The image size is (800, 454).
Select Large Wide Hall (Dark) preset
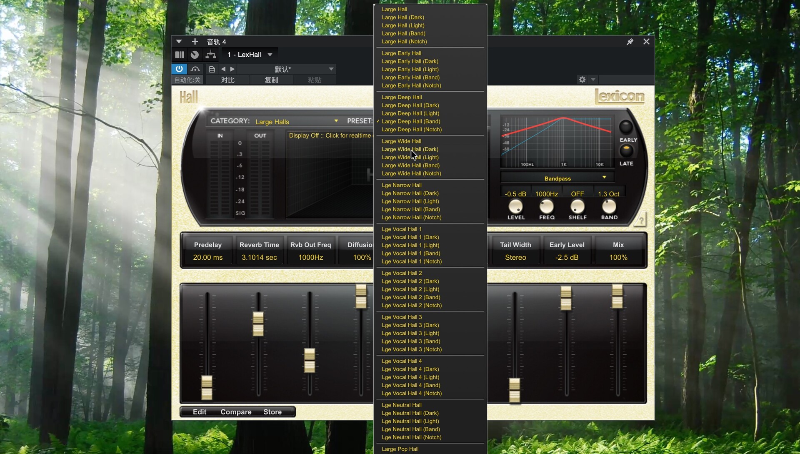click(410, 149)
